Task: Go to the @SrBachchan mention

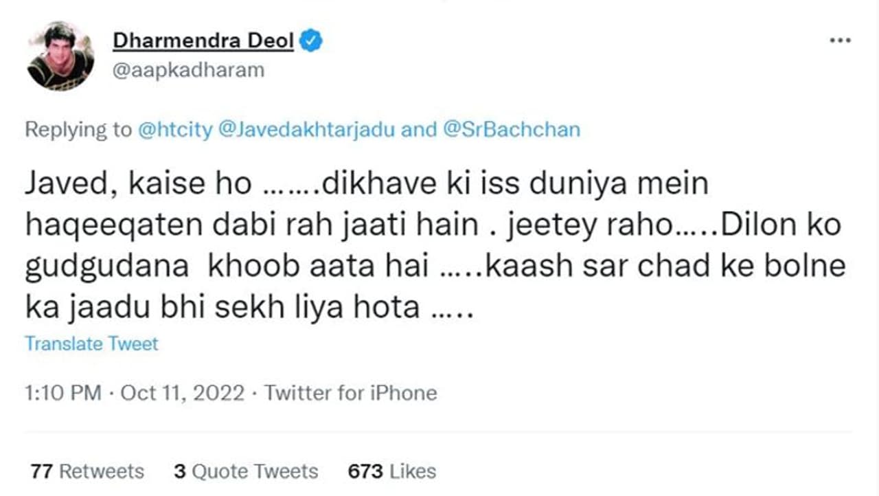Action: [512, 130]
